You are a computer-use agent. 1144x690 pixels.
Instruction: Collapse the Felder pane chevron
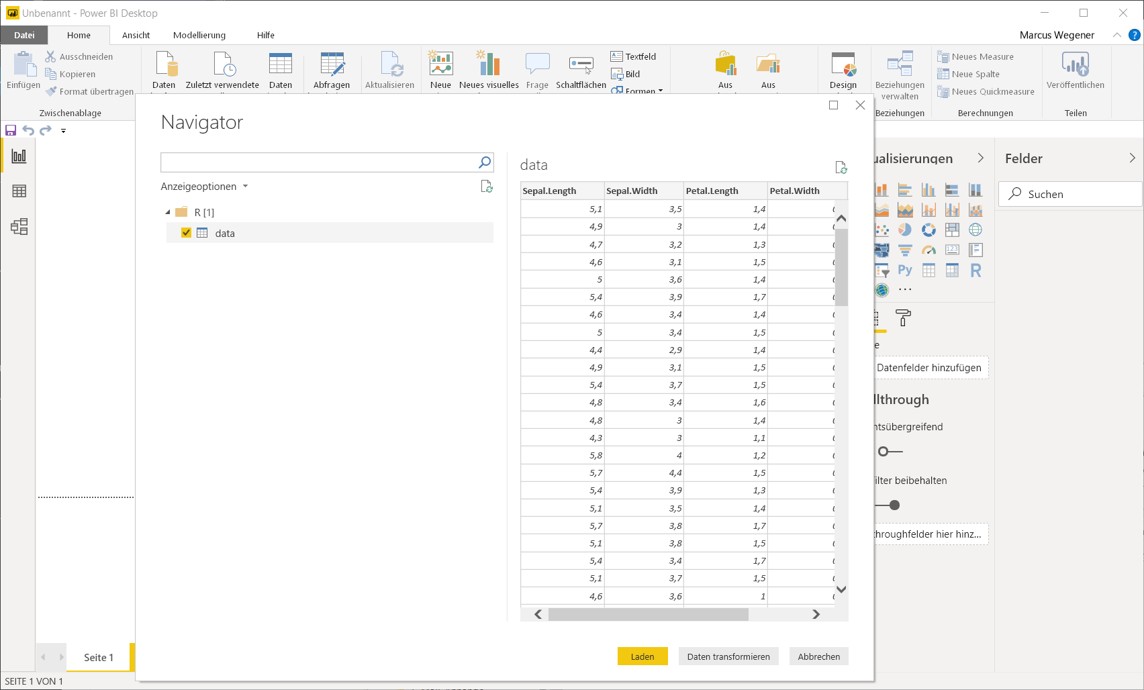tap(1132, 158)
